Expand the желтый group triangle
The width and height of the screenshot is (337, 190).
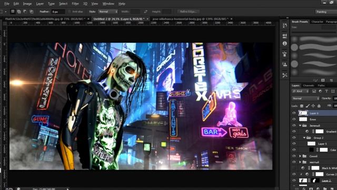point(300,162)
